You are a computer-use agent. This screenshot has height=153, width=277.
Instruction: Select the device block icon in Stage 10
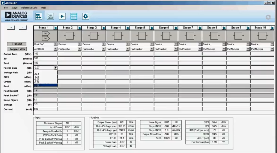coord(262,36)
